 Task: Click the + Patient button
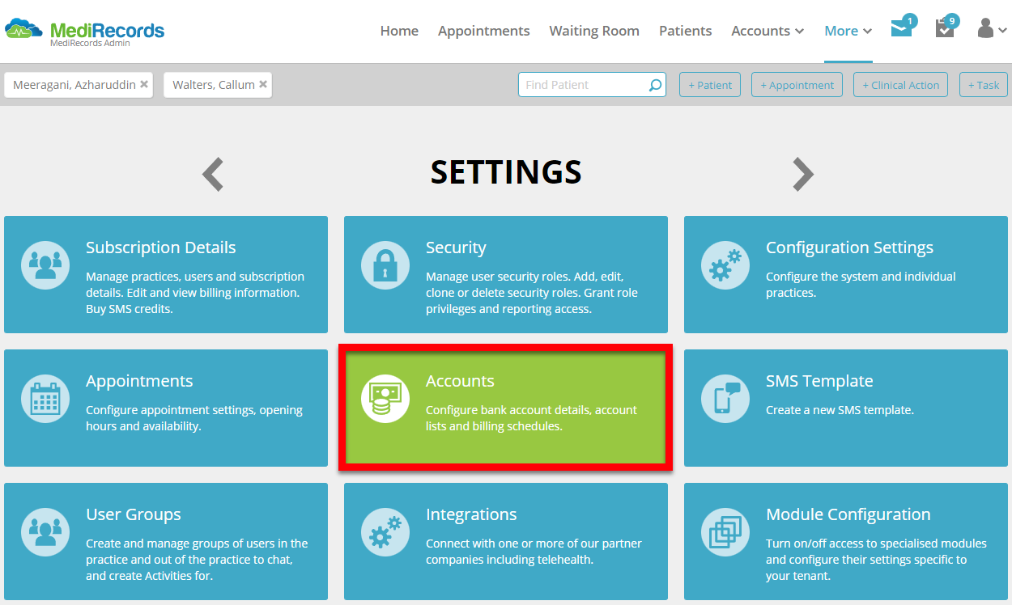(710, 85)
